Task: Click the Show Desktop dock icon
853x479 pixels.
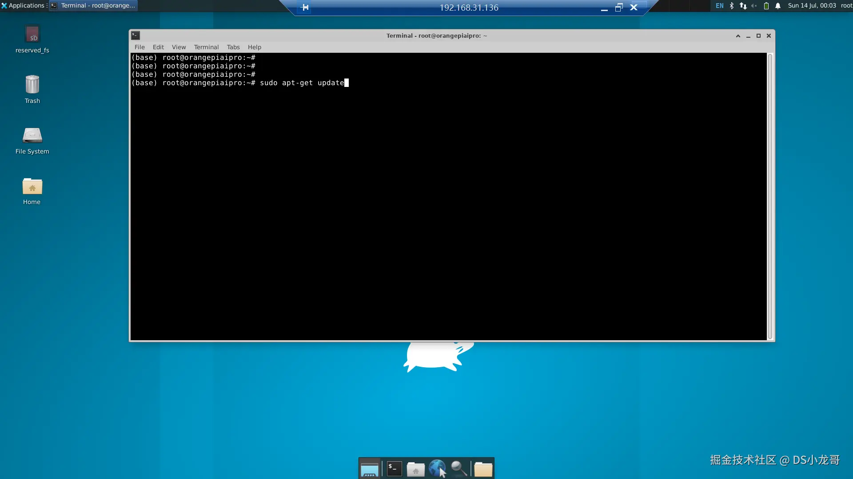Action: point(370,469)
